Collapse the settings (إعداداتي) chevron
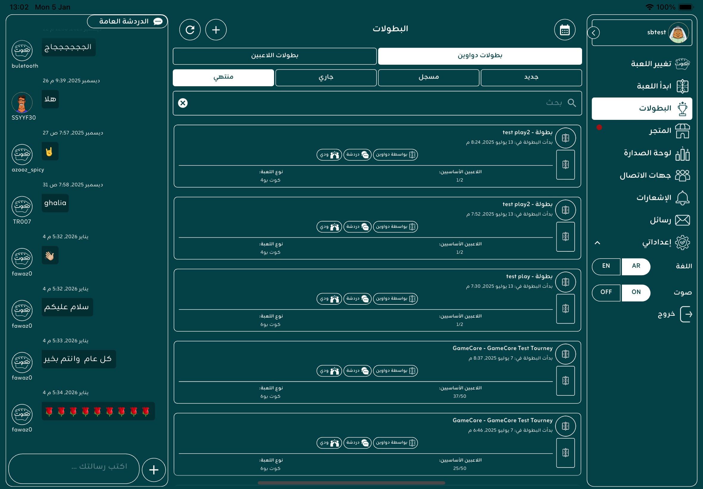The image size is (703, 489). click(597, 243)
